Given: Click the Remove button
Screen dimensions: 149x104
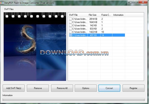Looking at the screenshot, I should 38,88.
